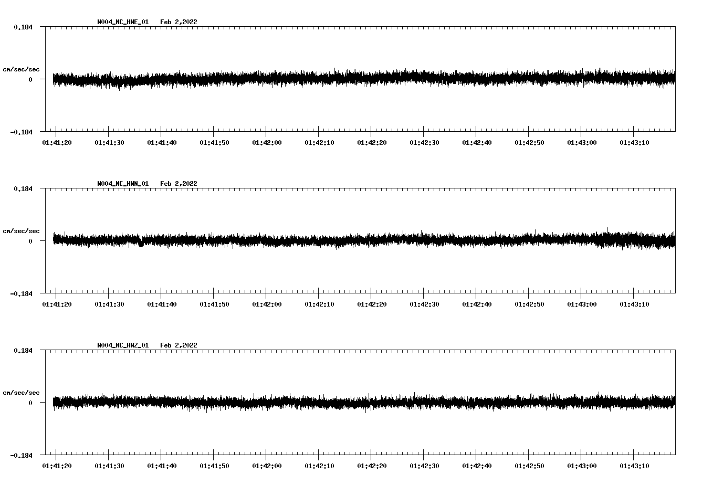Click the 01:43:10 time label on HNN axis
The height and width of the screenshot is (485, 713).
click(x=634, y=304)
